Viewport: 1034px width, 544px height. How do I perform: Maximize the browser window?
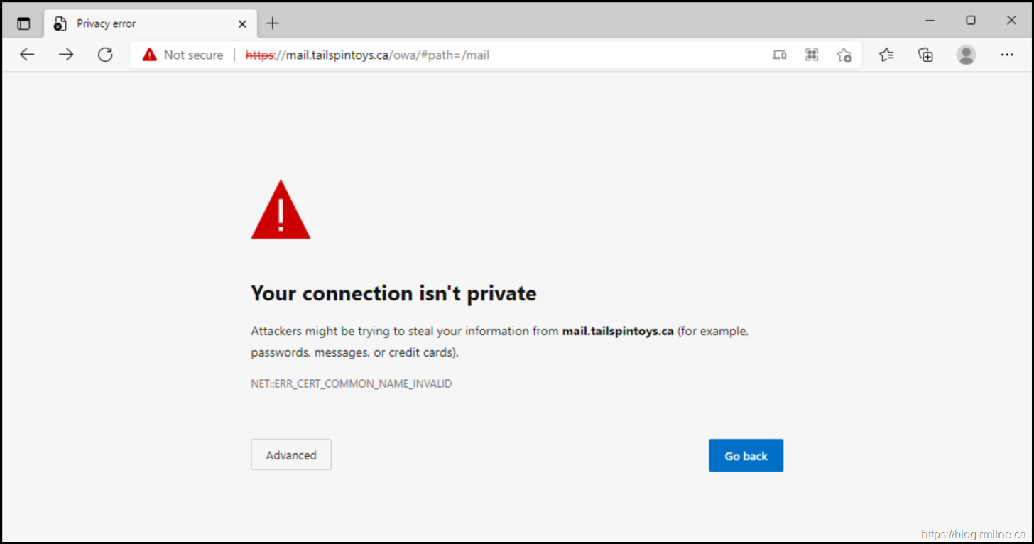click(x=970, y=21)
